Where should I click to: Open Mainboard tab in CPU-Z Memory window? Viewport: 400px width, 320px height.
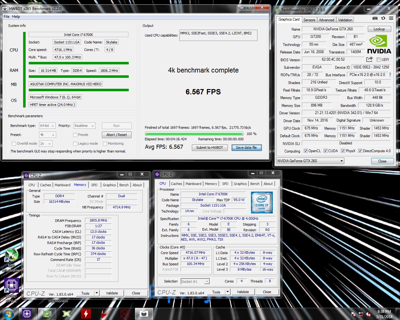pyautogui.click(x=62, y=185)
